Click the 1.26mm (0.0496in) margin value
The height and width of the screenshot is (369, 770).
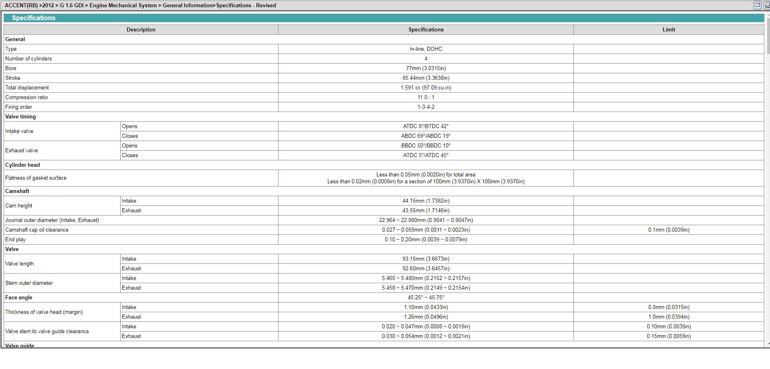coord(426,317)
